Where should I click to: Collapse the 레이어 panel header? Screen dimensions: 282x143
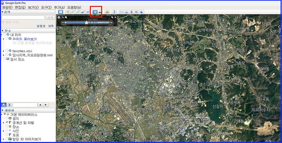pyautogui.click(x=2, y=110)
